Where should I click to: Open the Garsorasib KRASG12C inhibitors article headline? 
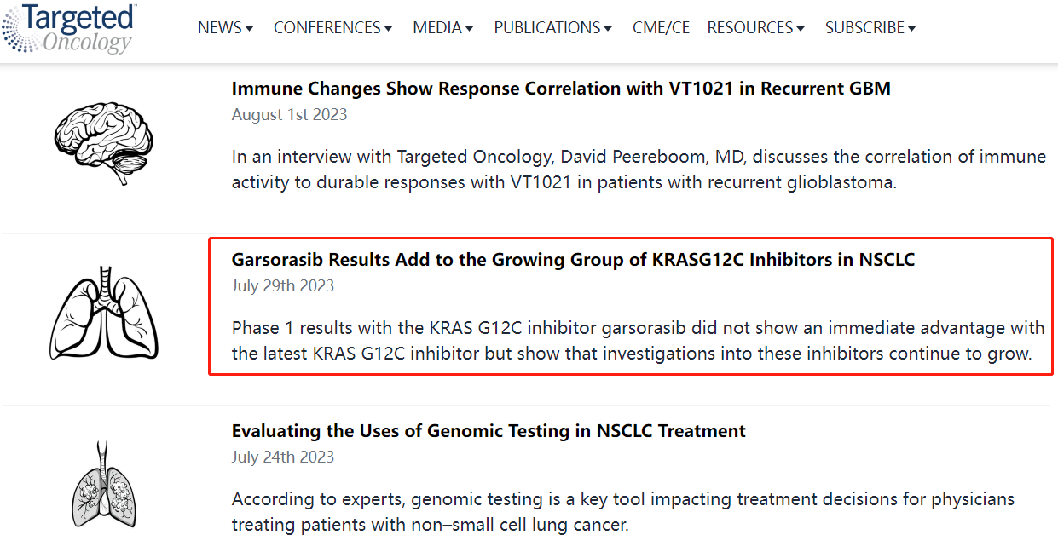tap(573, 260)
